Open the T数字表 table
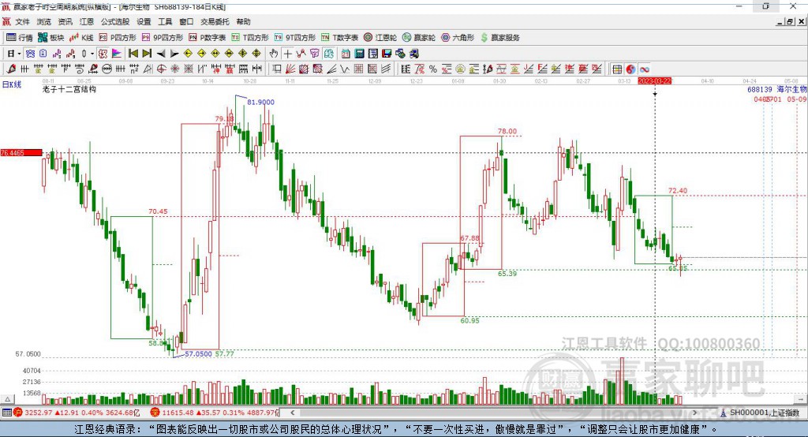Screen dimensions: 808x437 point(339,38)
